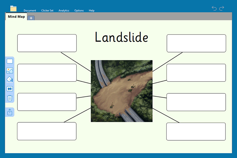
Task: Select the central landslide picture
Action: 121,91
